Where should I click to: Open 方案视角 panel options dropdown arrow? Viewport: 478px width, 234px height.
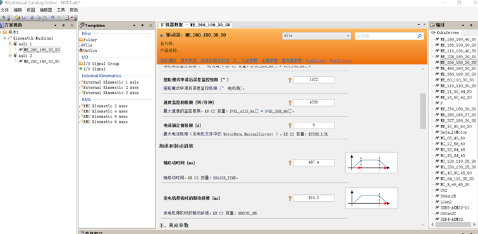pos(55,25)
